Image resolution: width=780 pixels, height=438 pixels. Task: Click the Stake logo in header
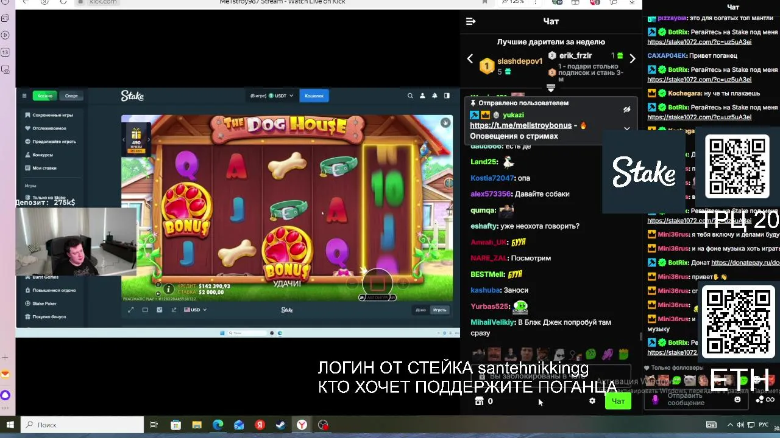132,96
